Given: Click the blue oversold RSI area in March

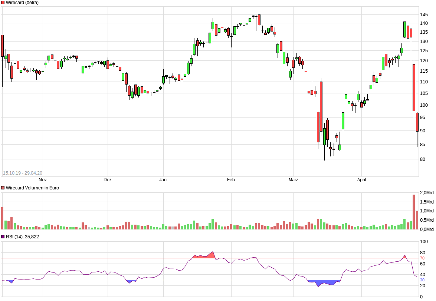Looking at the screenshot, I should pyautogui.click(x=324, y=283).
